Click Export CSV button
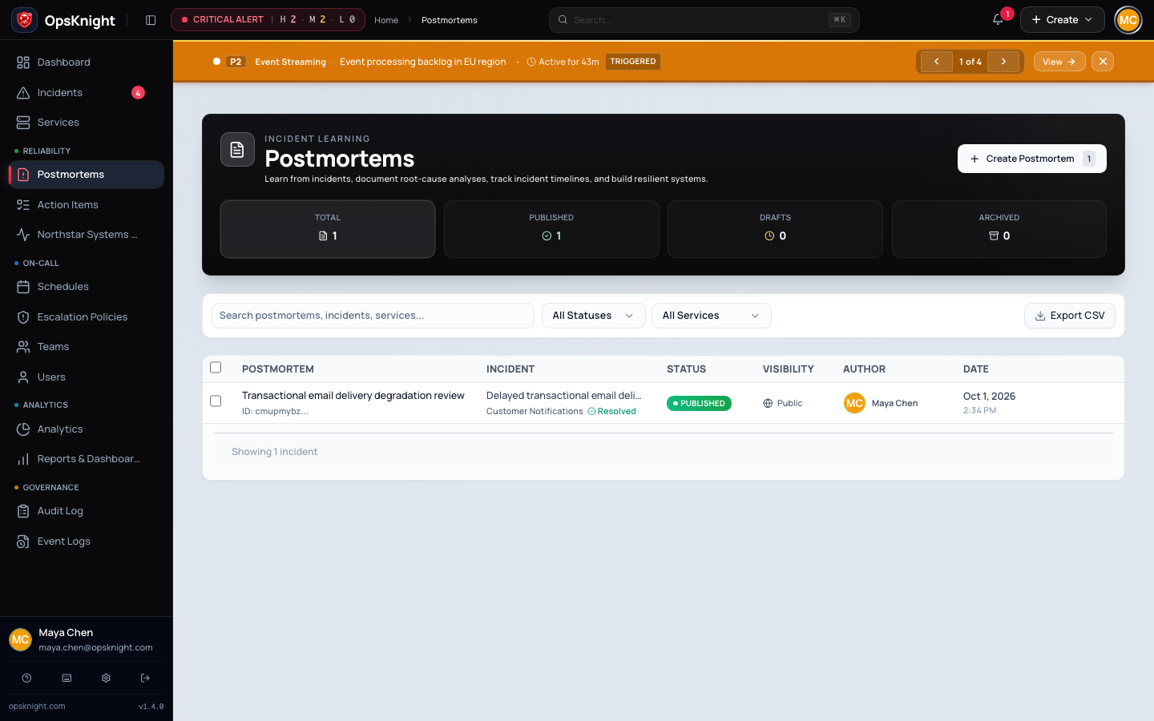The width and height of the screenshot is (1154, 721). pyautogui.click(x=1069, y=316)
